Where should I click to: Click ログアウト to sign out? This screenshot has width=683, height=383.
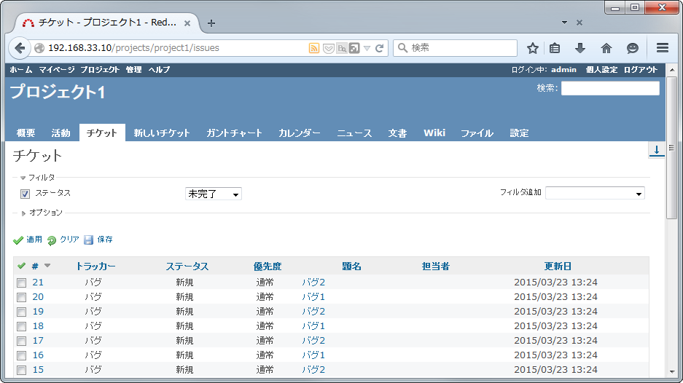tap(640, 70)
